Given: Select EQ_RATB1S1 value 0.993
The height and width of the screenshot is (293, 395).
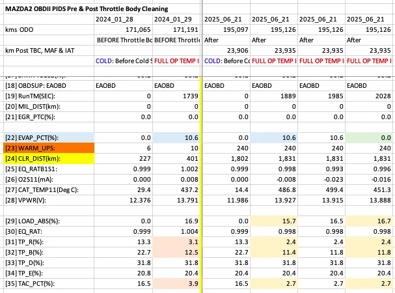Looking at the screenshot, I should point(321,169).
